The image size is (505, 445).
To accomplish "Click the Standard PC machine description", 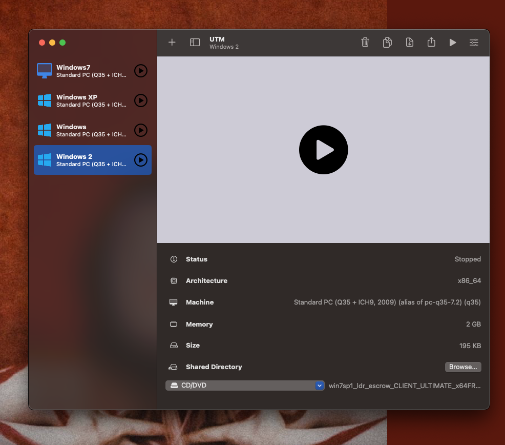I will (387, 302).
